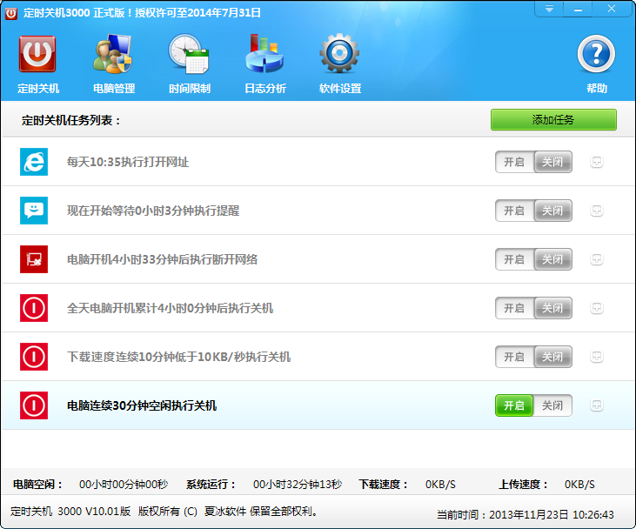Enable the 每天10:35执行打开网址 task with 开启
636x529 pixels.
pos(514,162)
